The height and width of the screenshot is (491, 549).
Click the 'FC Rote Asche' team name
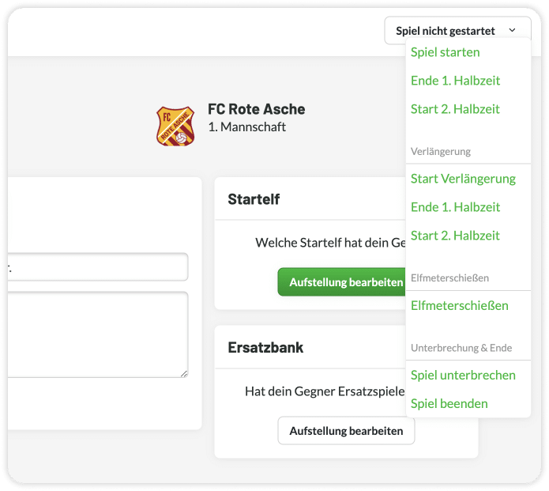click(x=256, y=109)
